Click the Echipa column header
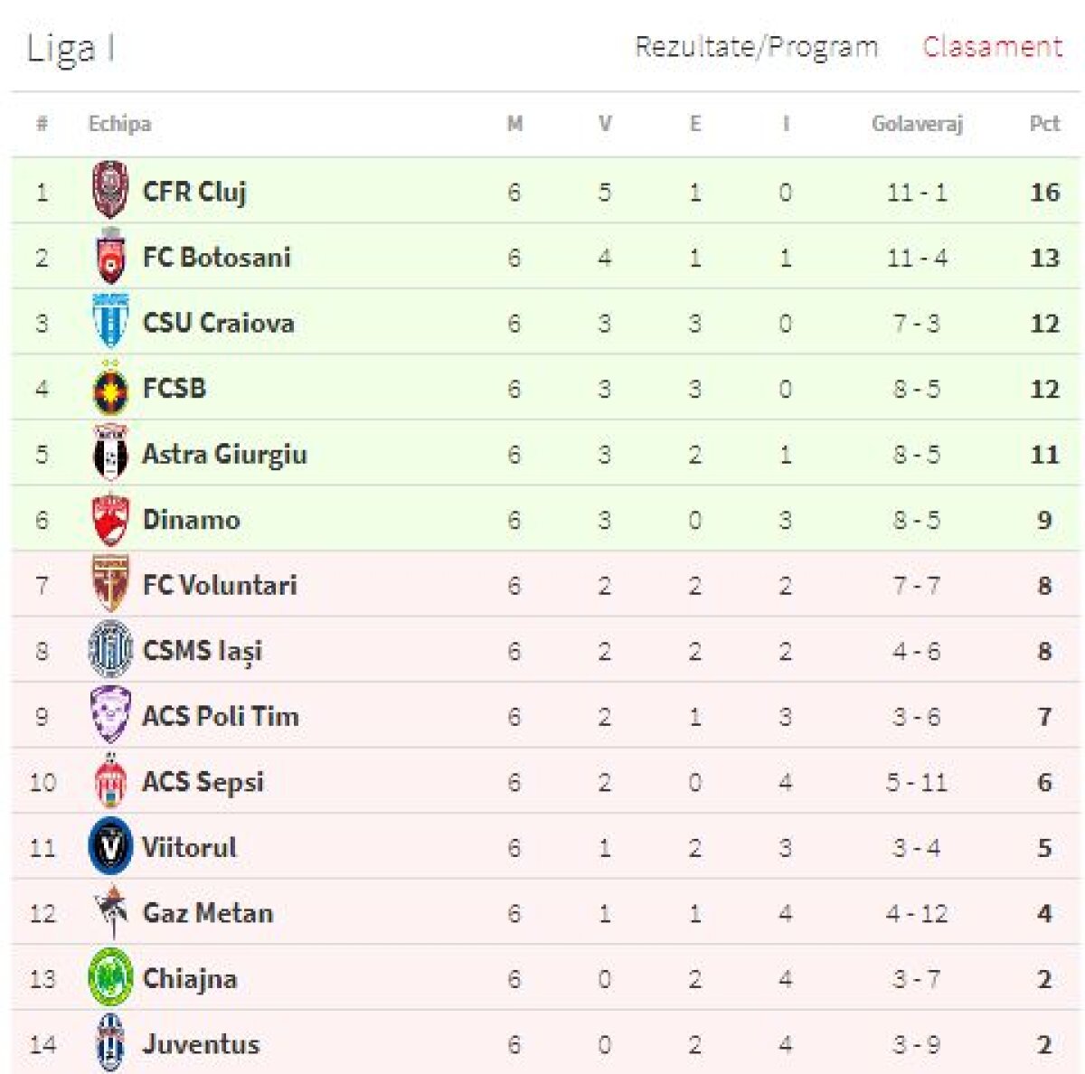Image resolution: width=1085 pixels, height=1074 pixels. click(x=119, y=124)
